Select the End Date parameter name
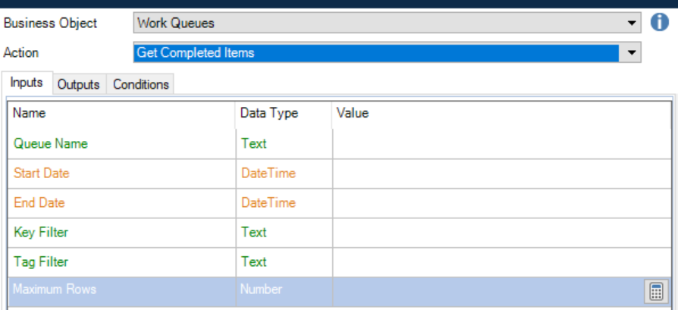 tap(39, 203)
